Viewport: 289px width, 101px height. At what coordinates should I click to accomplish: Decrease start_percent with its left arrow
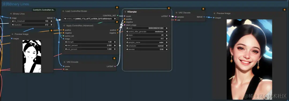pyautogui.click(x=66, y=45)
